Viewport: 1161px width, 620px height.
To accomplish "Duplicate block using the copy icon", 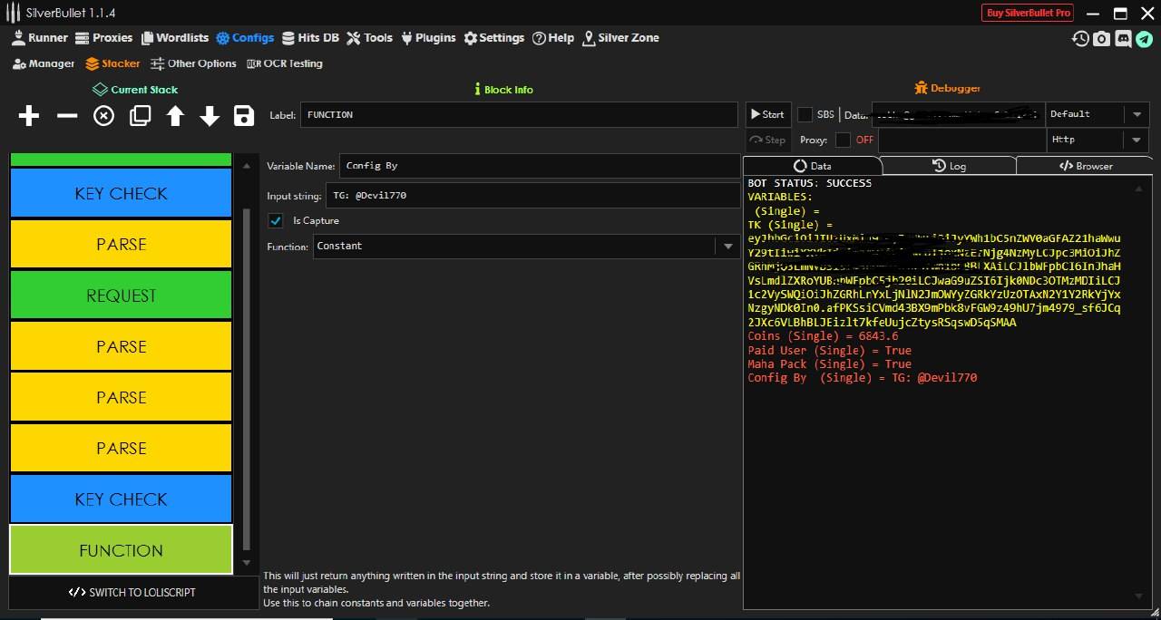I will tap(140, 116).
